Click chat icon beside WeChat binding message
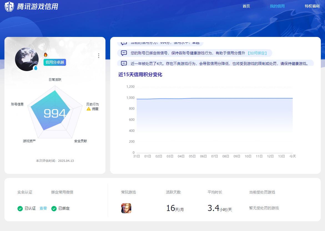 click(x=124, y=53)
